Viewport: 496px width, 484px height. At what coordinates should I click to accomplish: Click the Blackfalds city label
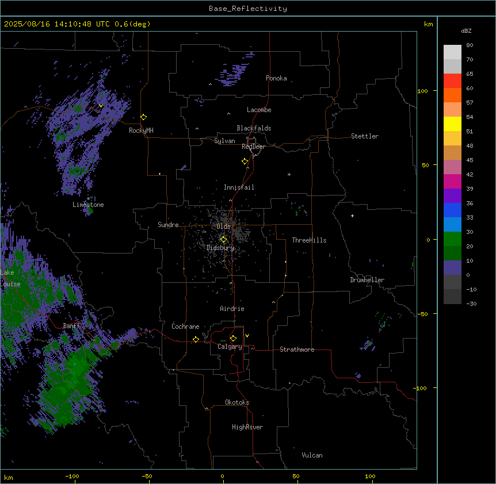pos(254,128)
